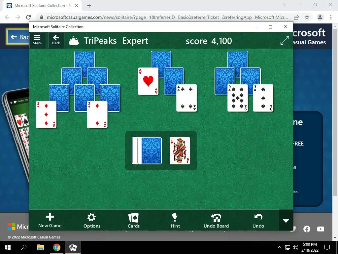Open YouTube link in page footer
The image size is (338, 254).
(321, 229)
